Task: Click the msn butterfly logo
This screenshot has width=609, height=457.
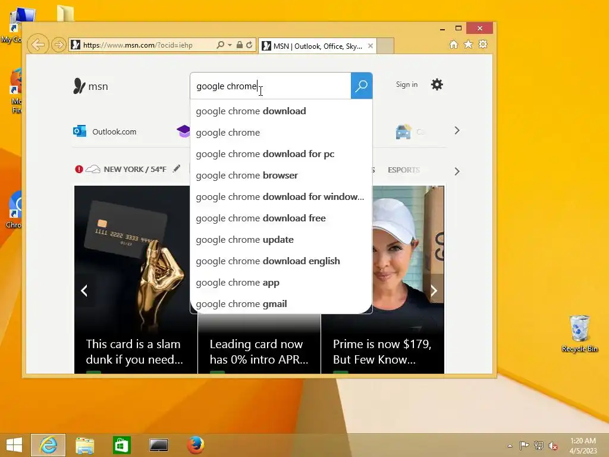Action: pos(90,86)
